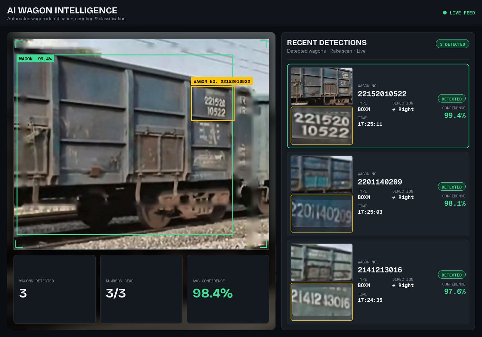This screenshot has height=337, width=482.
Task: Select the 3 DETECTED badge
Action: 452,44
